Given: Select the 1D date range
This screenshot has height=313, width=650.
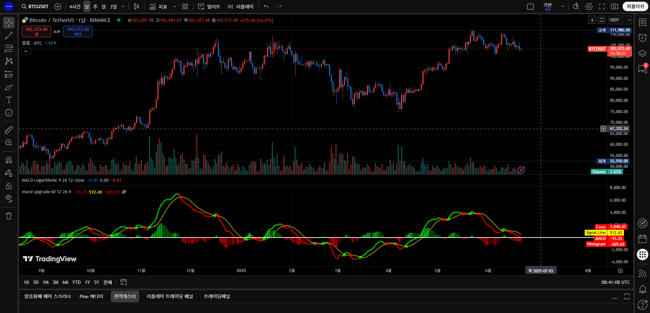Looking at the screenshot, I should (26, 282).
